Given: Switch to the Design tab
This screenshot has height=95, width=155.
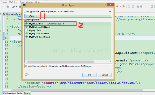Looking at the screenshot, I should (x=20, y=93).
